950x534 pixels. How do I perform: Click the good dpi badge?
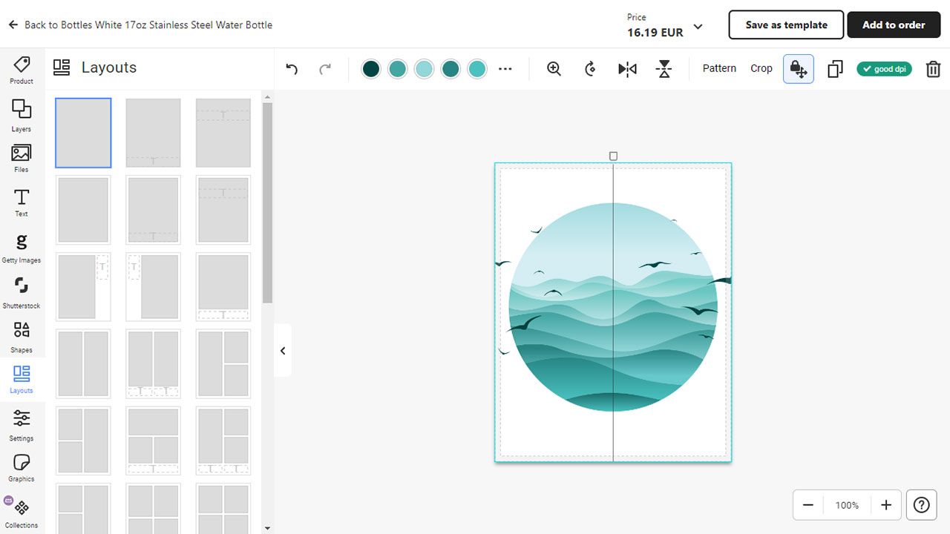coord(884,69)
